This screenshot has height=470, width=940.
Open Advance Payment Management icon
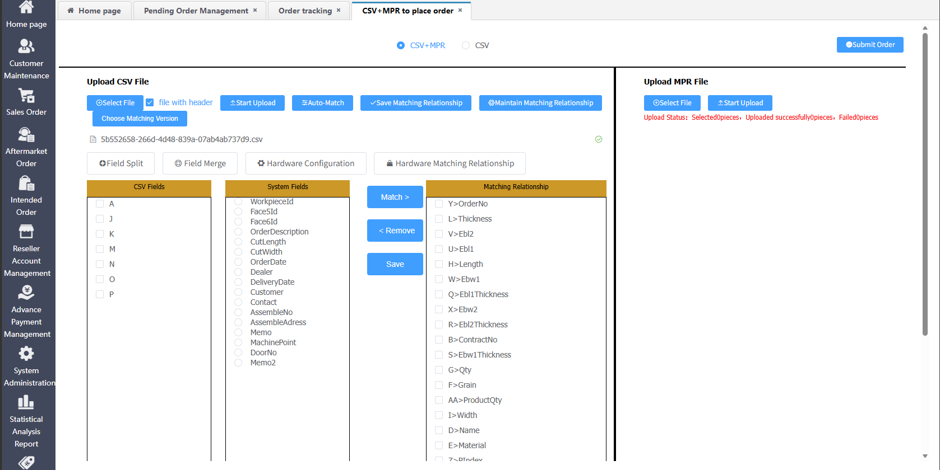[26, 293]
